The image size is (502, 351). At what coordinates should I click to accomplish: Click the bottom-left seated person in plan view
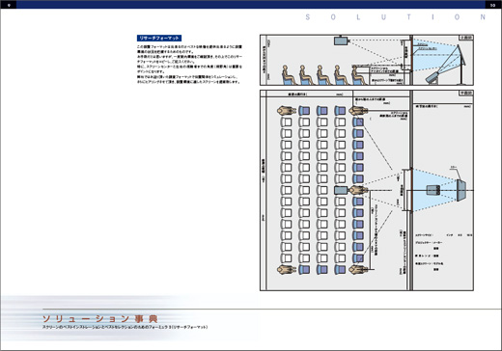point(287,269)
